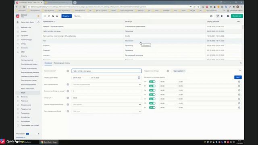The width and height of the screenshot is (258, 145).
Task: Click the info icon beside Подарочные блюда
Action: pos(168,71)
